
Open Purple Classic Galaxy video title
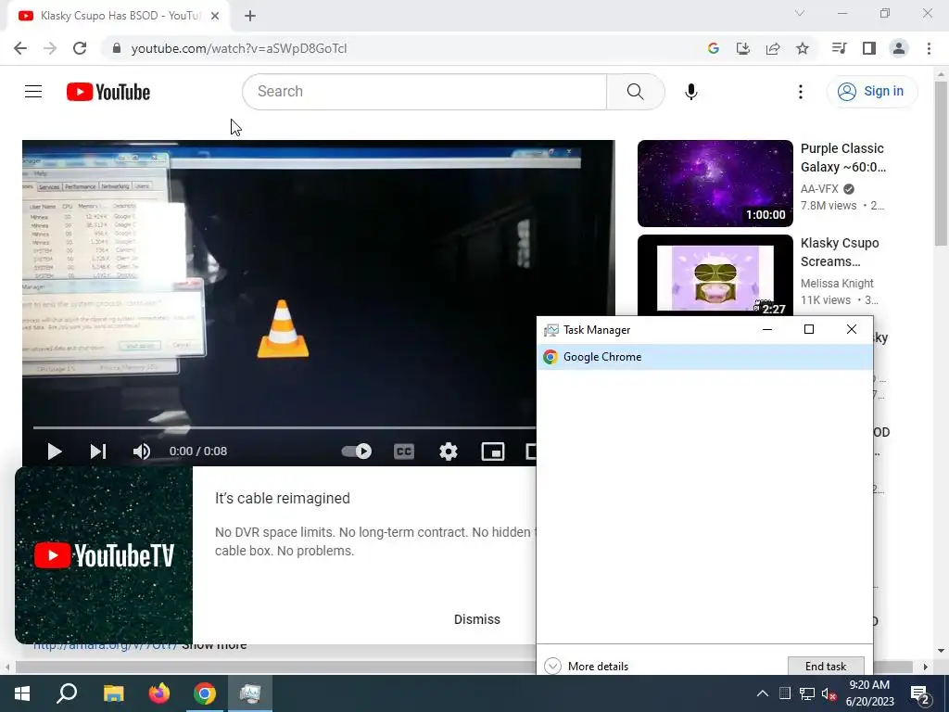click(x=843, y=158)
